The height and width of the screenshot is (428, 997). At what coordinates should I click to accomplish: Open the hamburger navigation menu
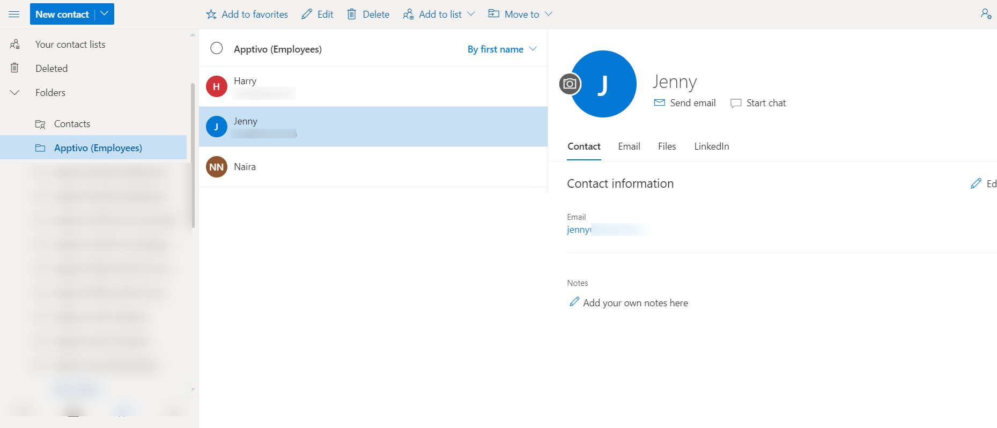click(x=14, y=14)
